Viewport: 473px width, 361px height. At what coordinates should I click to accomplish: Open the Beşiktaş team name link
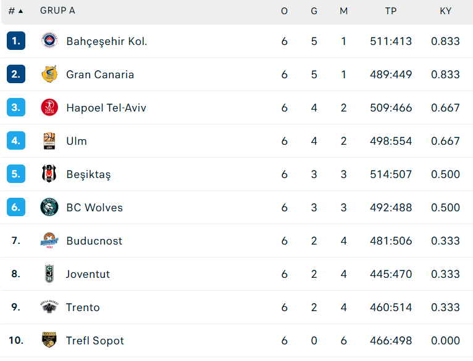coord(88,174)
